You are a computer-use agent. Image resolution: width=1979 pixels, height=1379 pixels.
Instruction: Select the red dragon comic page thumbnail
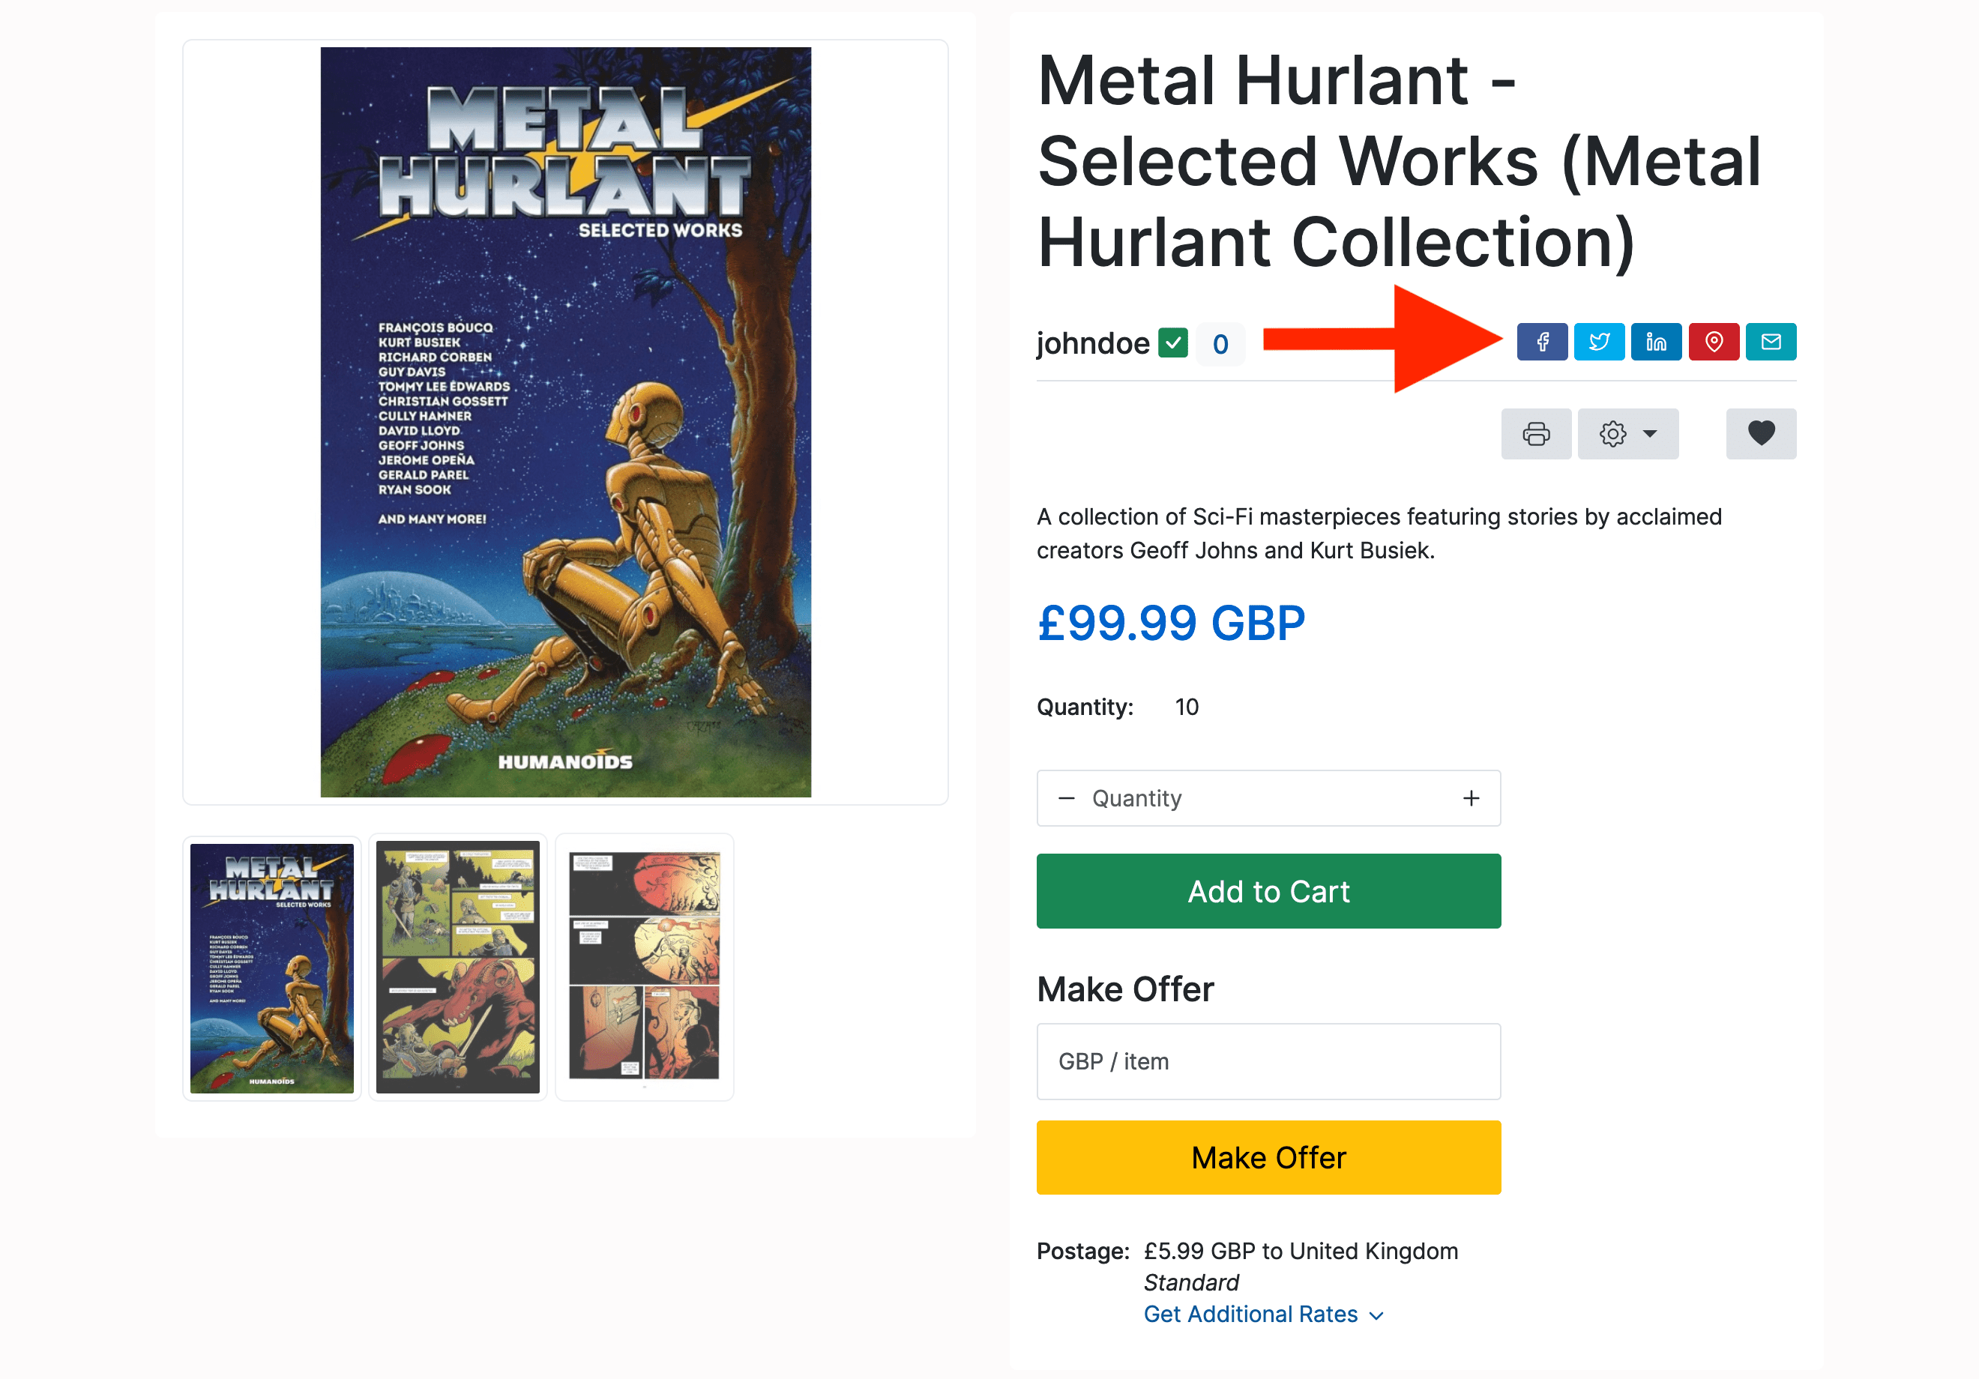[x=458, y=968]
